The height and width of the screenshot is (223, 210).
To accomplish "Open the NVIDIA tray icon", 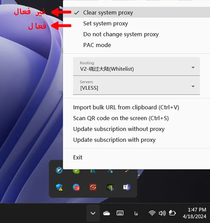I will (x=110, y=187).
